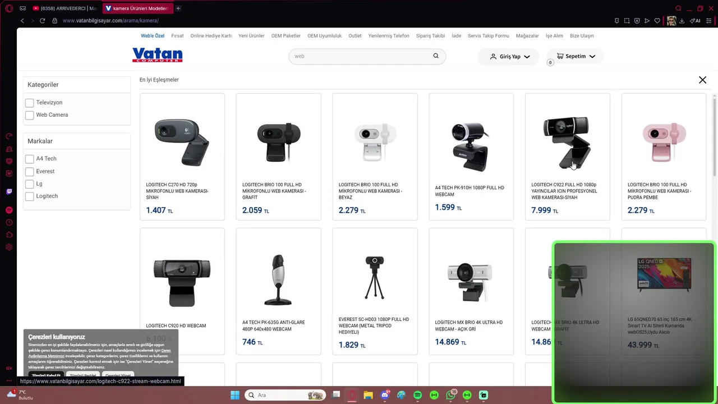This screenshot has width=718, height=404.
Task: Open browser downloads icon
Action: (682, 21)
